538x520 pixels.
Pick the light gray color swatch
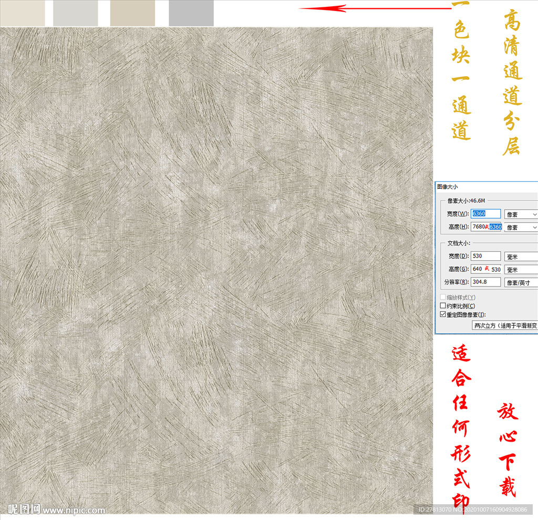pyautogui.click(x=76, y=13)
